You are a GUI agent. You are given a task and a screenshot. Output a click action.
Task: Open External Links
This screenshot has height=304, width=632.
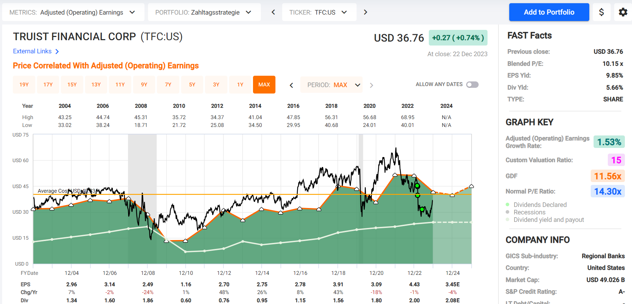point(32,52)
